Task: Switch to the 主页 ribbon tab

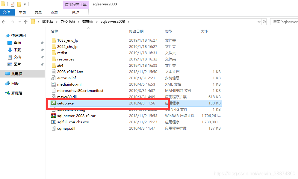Action: [x=22, y=12]
